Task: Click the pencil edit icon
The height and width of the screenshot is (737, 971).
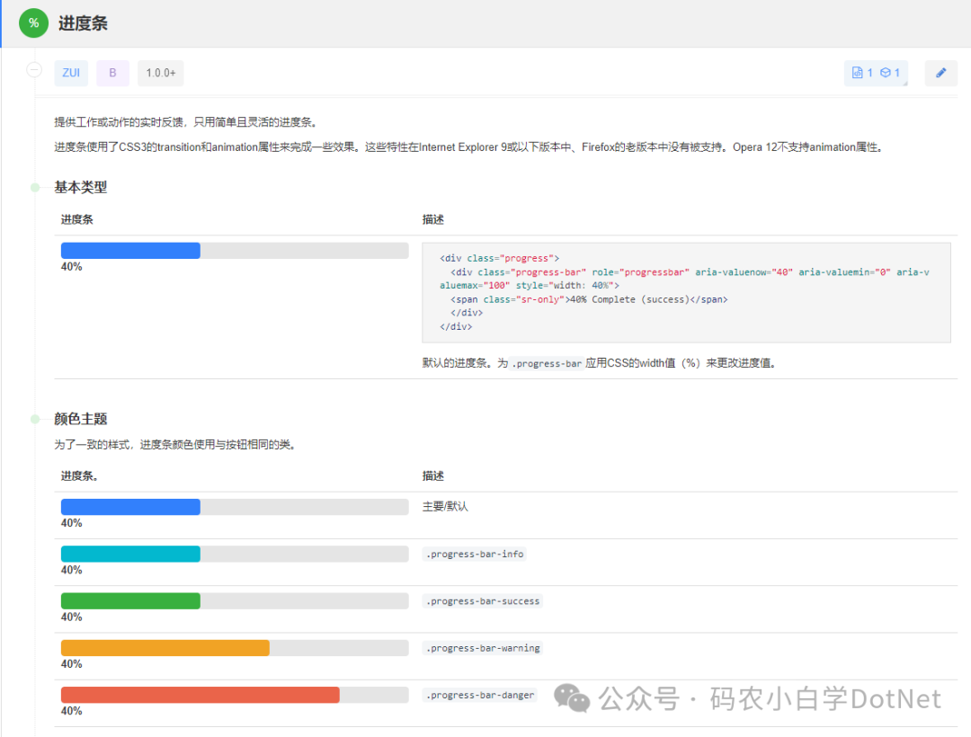Action: tap(940, 73)
